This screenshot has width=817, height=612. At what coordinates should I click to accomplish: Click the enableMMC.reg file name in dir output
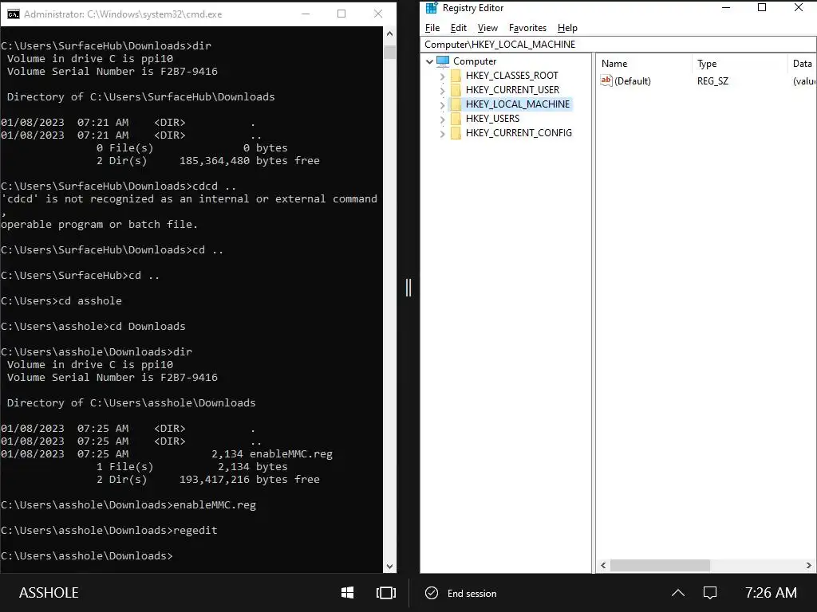(290, 453)
